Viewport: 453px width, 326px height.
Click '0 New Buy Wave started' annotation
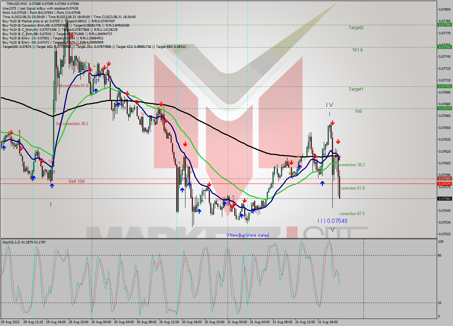(x=248, y=235)
